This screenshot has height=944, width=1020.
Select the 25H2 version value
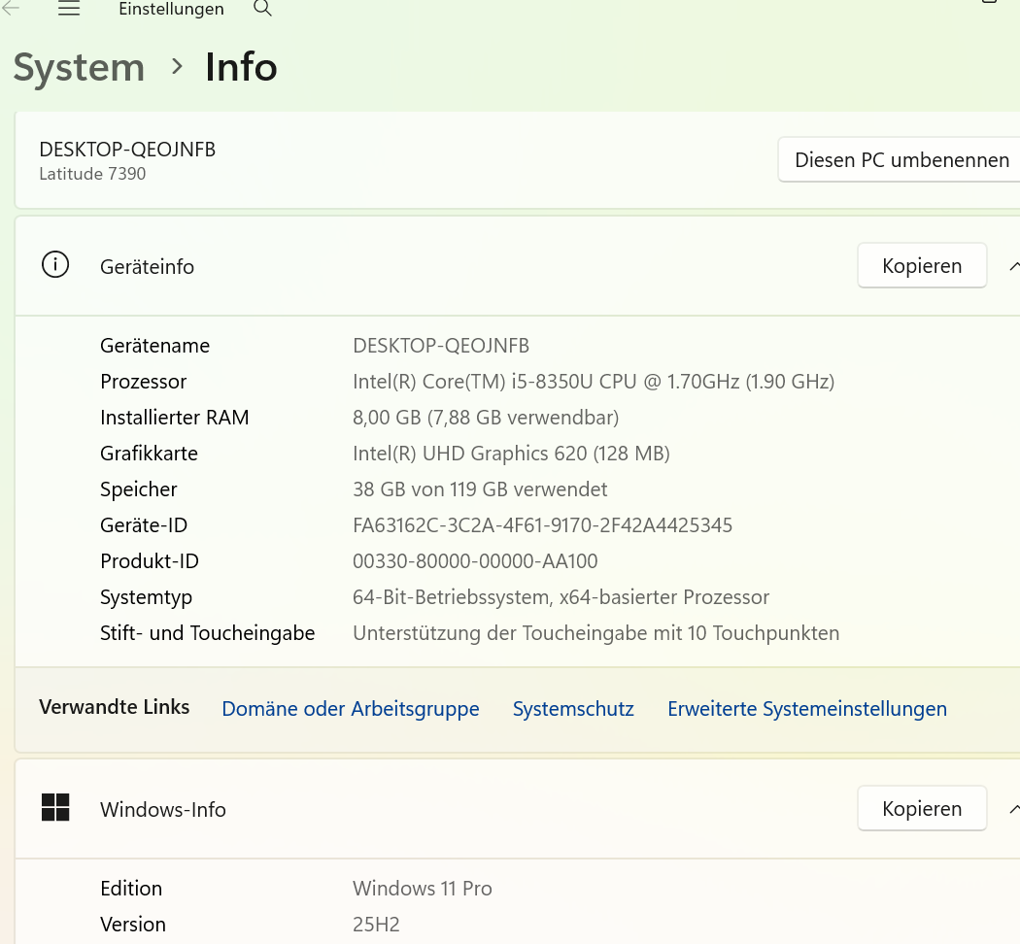coord(376,924)
